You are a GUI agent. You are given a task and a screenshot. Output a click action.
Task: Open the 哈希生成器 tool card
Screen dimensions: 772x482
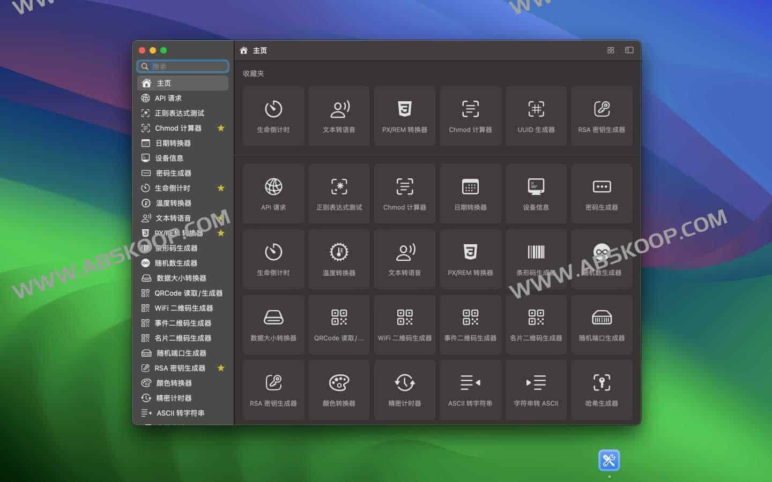pyautogui.click(x=602, y=389)
